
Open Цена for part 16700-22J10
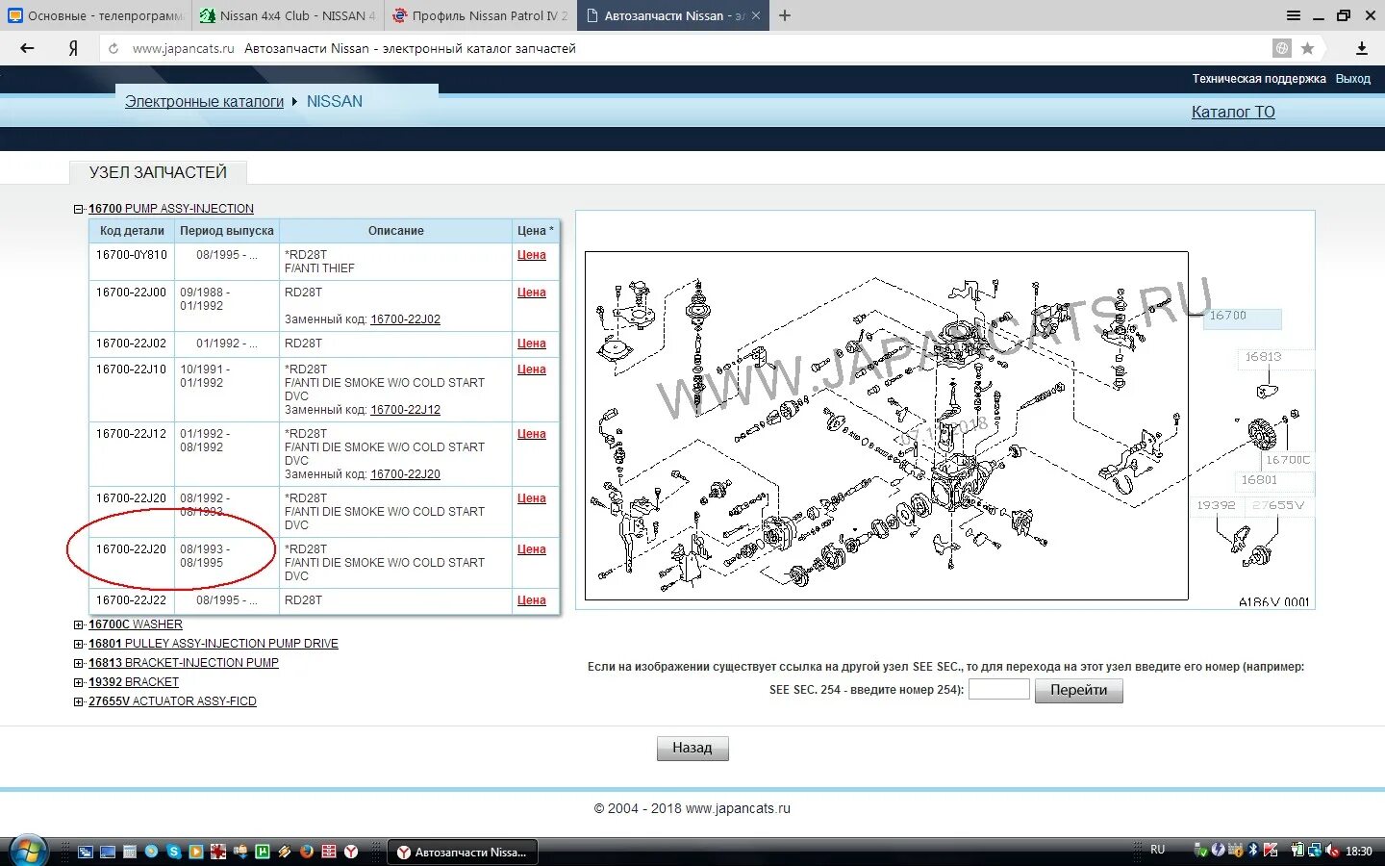pyautogui.click(x=531, y=369)
